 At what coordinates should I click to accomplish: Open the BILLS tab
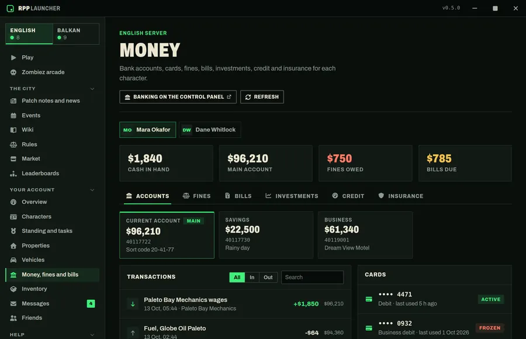coord(238,196)
